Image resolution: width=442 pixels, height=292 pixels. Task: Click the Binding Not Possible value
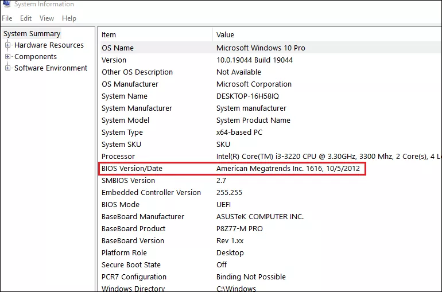(251, 277)
